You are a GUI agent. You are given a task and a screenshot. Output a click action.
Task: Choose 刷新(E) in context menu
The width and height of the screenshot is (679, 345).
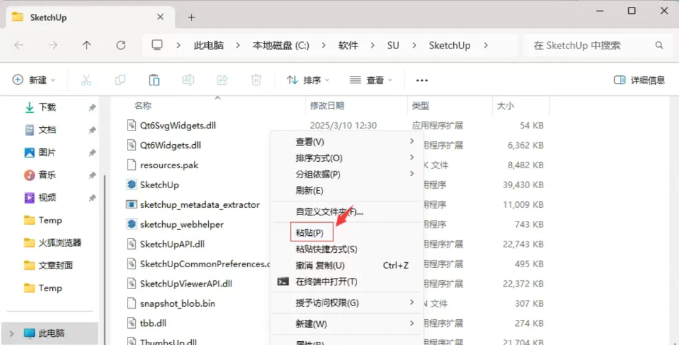(347, 191)
